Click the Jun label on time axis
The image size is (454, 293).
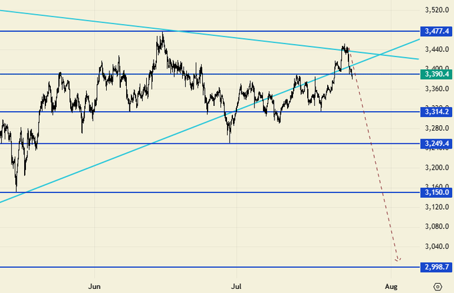click(95, 286)
